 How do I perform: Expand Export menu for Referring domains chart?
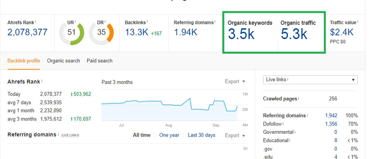coord(235,135)
